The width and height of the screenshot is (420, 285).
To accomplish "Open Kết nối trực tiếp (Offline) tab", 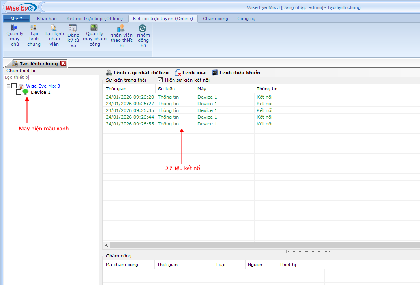I will pos(94,19).
